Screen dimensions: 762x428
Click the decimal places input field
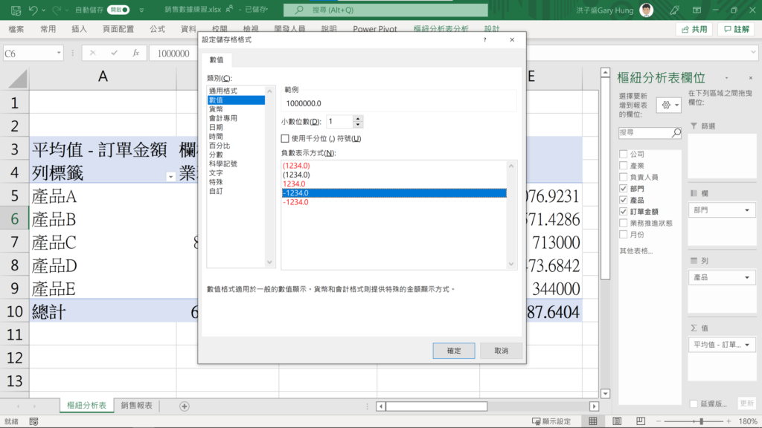pyautogui.click(x=339, y=121)
